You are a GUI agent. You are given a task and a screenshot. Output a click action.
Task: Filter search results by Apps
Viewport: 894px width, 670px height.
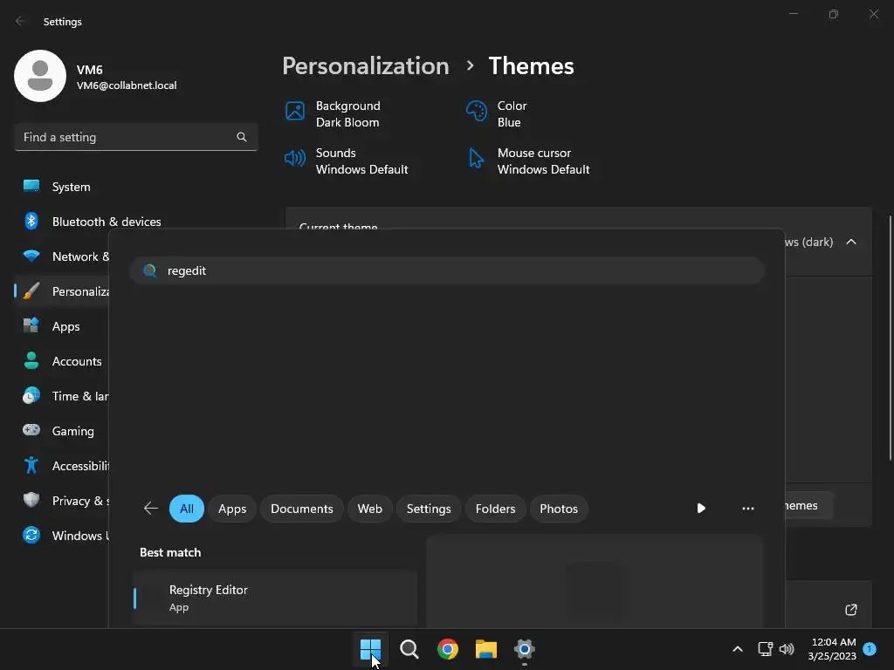[x=232, y=509]
